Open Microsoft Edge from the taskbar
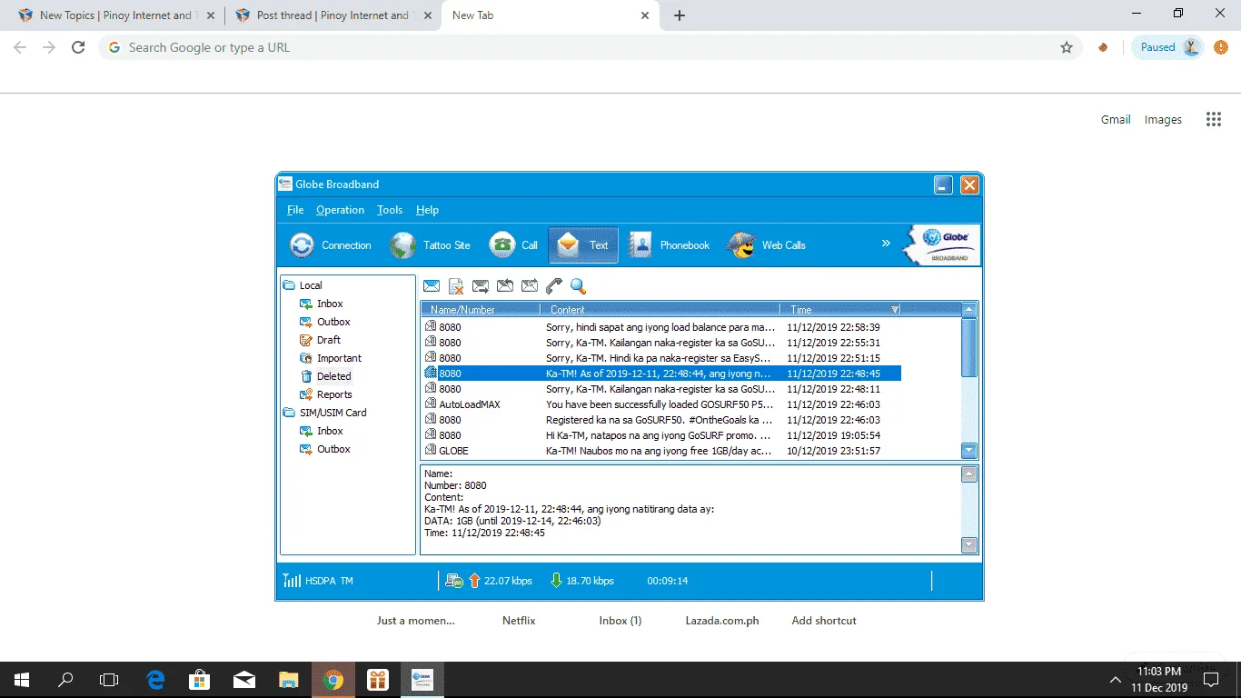The width and height of the screenshot is (1241, 698). tap(155, 680)
